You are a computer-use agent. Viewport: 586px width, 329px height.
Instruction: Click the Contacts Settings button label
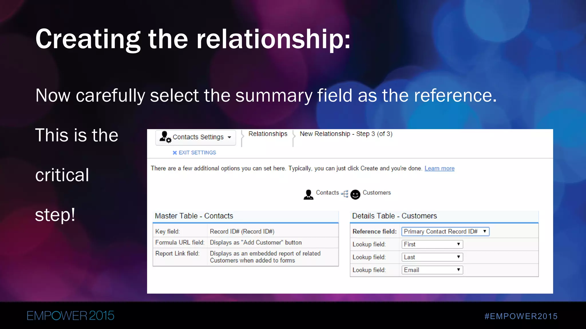tap(198, 137)
